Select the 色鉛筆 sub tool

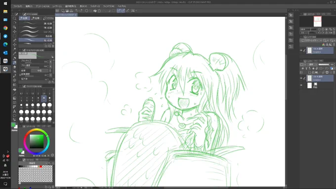[36, 36]
